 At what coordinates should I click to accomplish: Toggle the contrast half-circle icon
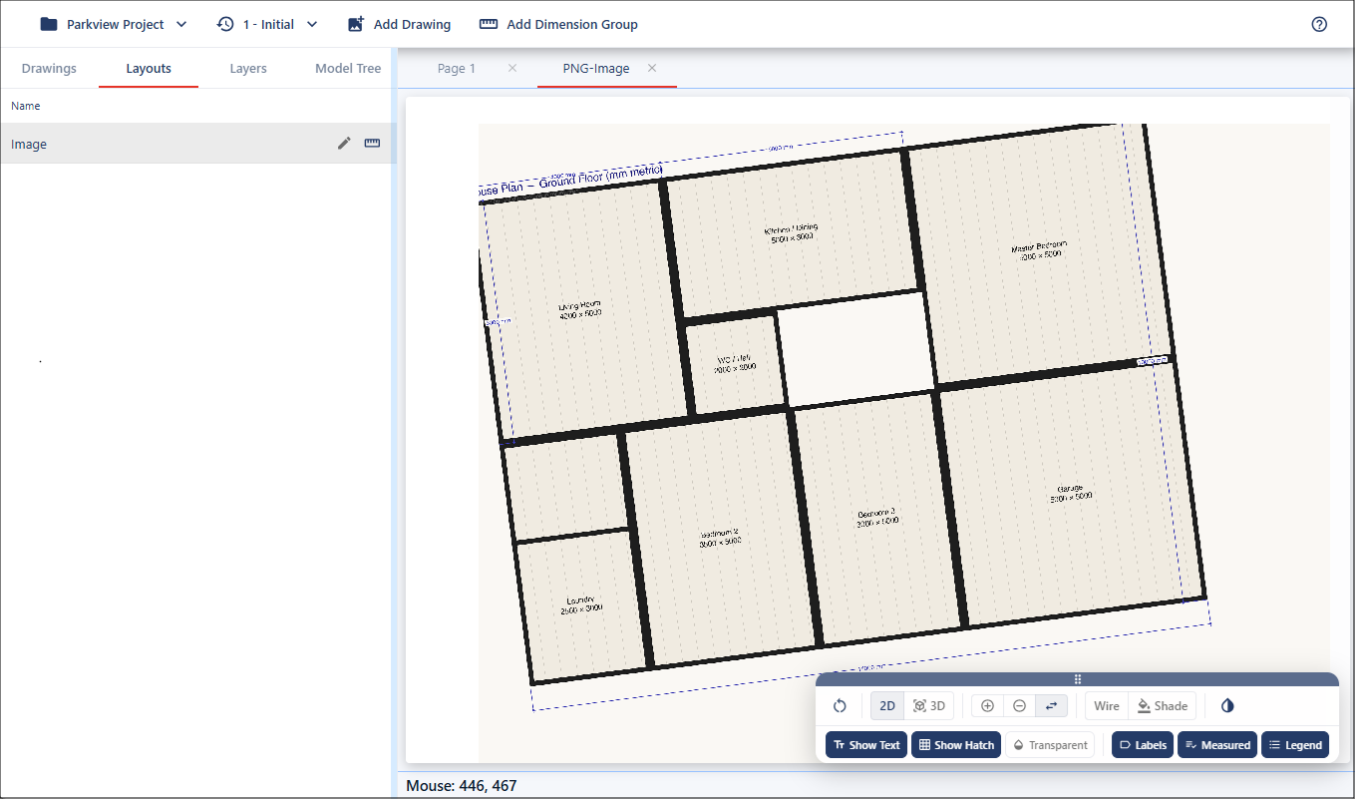(x=1227, y=705)
